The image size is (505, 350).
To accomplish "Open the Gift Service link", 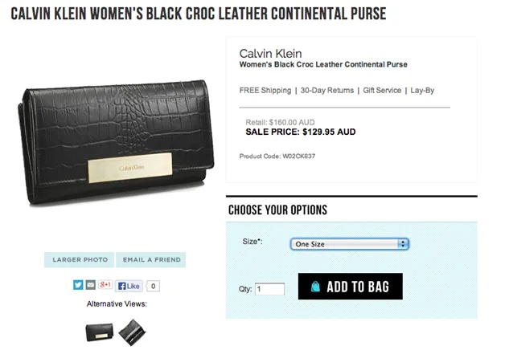I will point(382,91).
